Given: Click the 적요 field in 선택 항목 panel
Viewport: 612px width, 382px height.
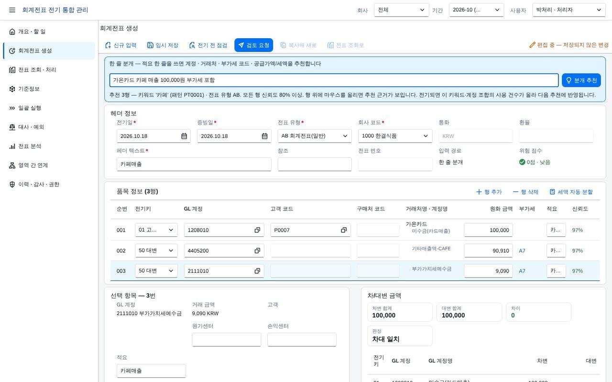Looking at the screenshot, I should 151,371.
